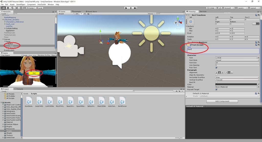262x142 pixels.
Task: Click the cloud services icon
Action: [220, 8]
